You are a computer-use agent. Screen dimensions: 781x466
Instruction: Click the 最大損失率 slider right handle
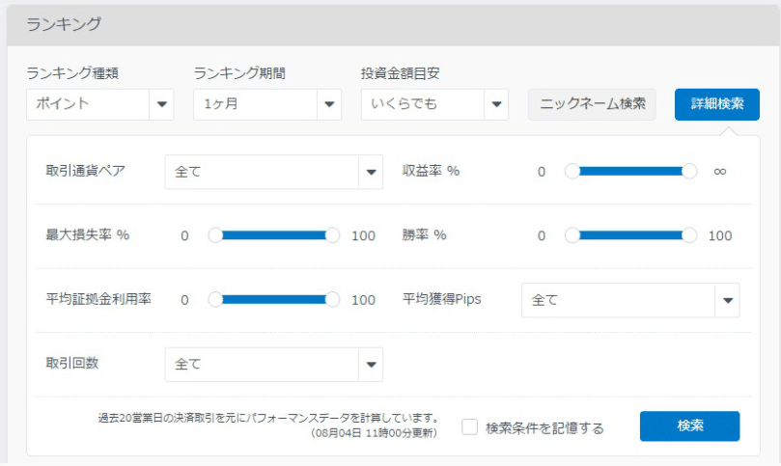(x=332, y=235)
